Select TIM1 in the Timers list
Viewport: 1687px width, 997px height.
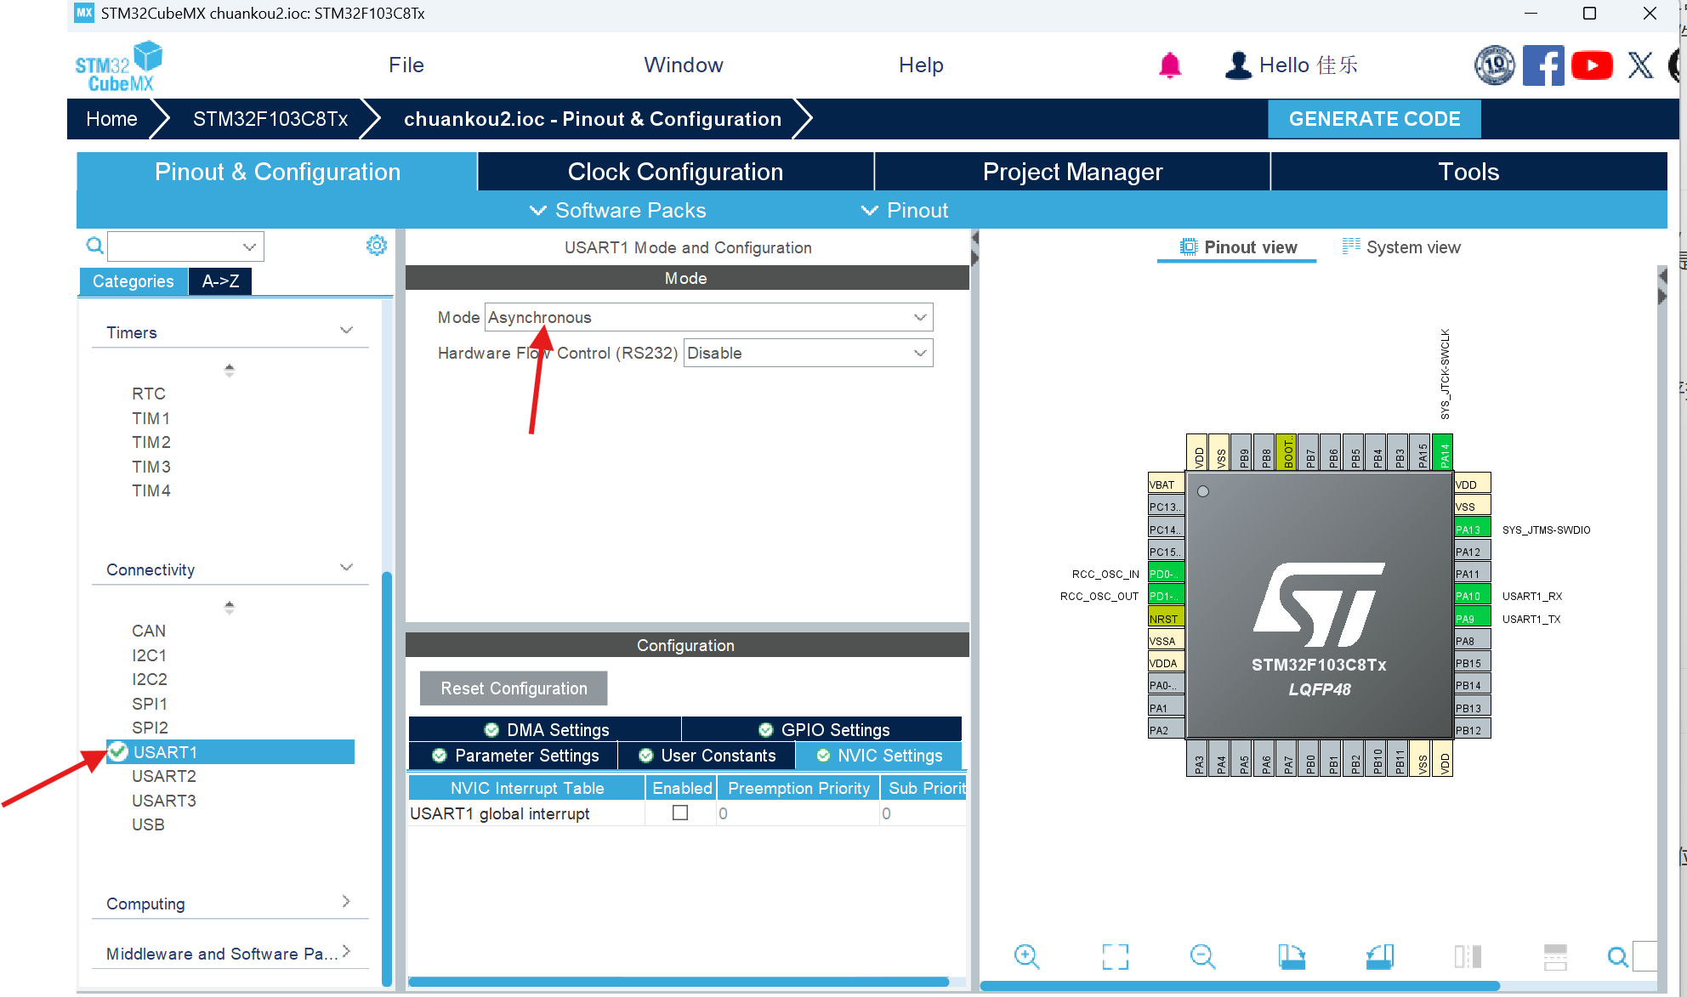pos(151,418)
